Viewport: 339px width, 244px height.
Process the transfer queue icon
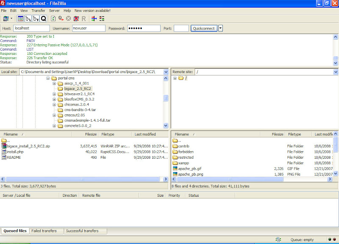click(61, 19)
